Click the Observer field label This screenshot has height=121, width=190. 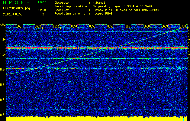62,2
